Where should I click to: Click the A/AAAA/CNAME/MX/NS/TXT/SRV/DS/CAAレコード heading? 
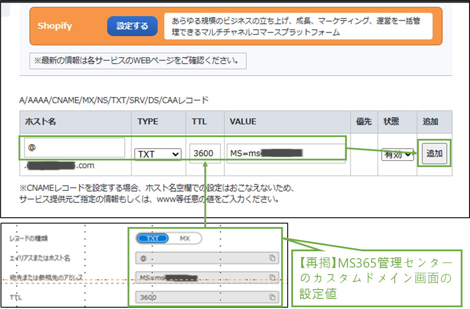114,100
